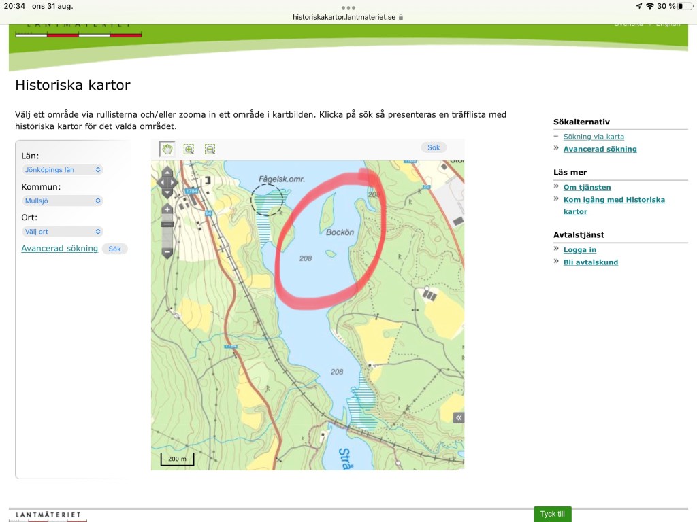Click the green Tyck till feedback tab
Image resolution: width=697 pixels, height=522 pixels.
pyautogui.click(x=552, y=515)
